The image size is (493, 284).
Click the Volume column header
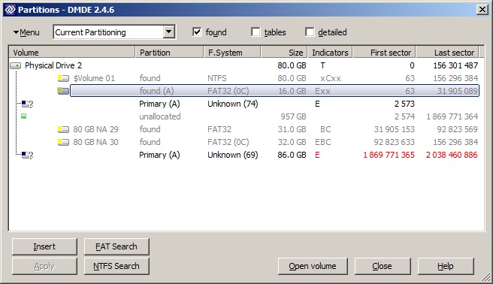click(72, 52)
